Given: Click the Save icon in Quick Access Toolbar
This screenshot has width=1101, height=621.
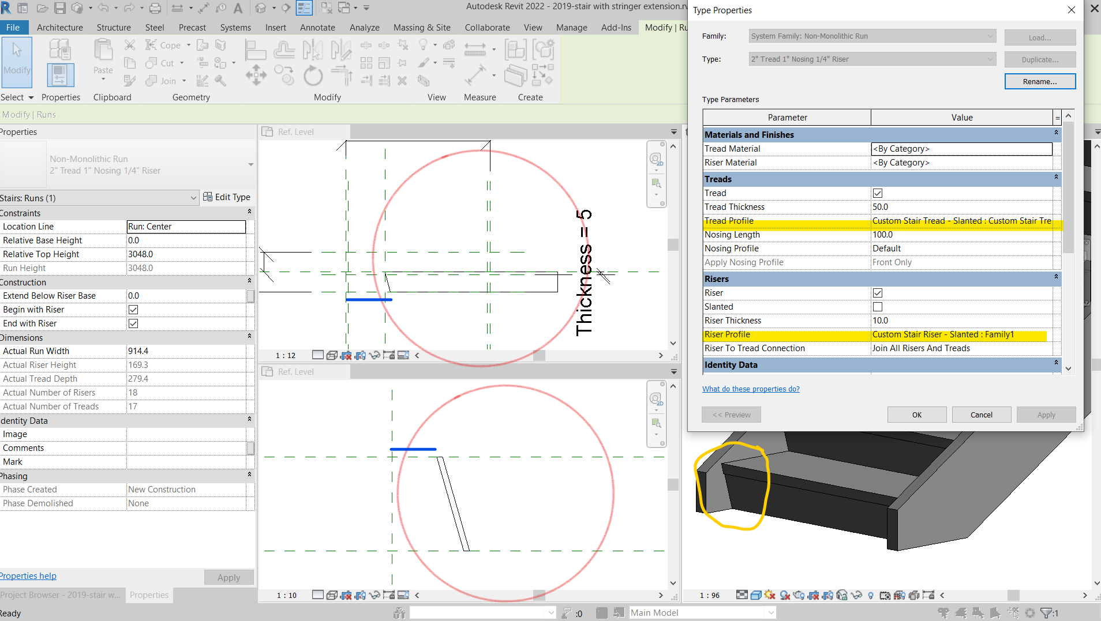Looking at the screenshot, I should pyautogui.click(x=60, y=7).
